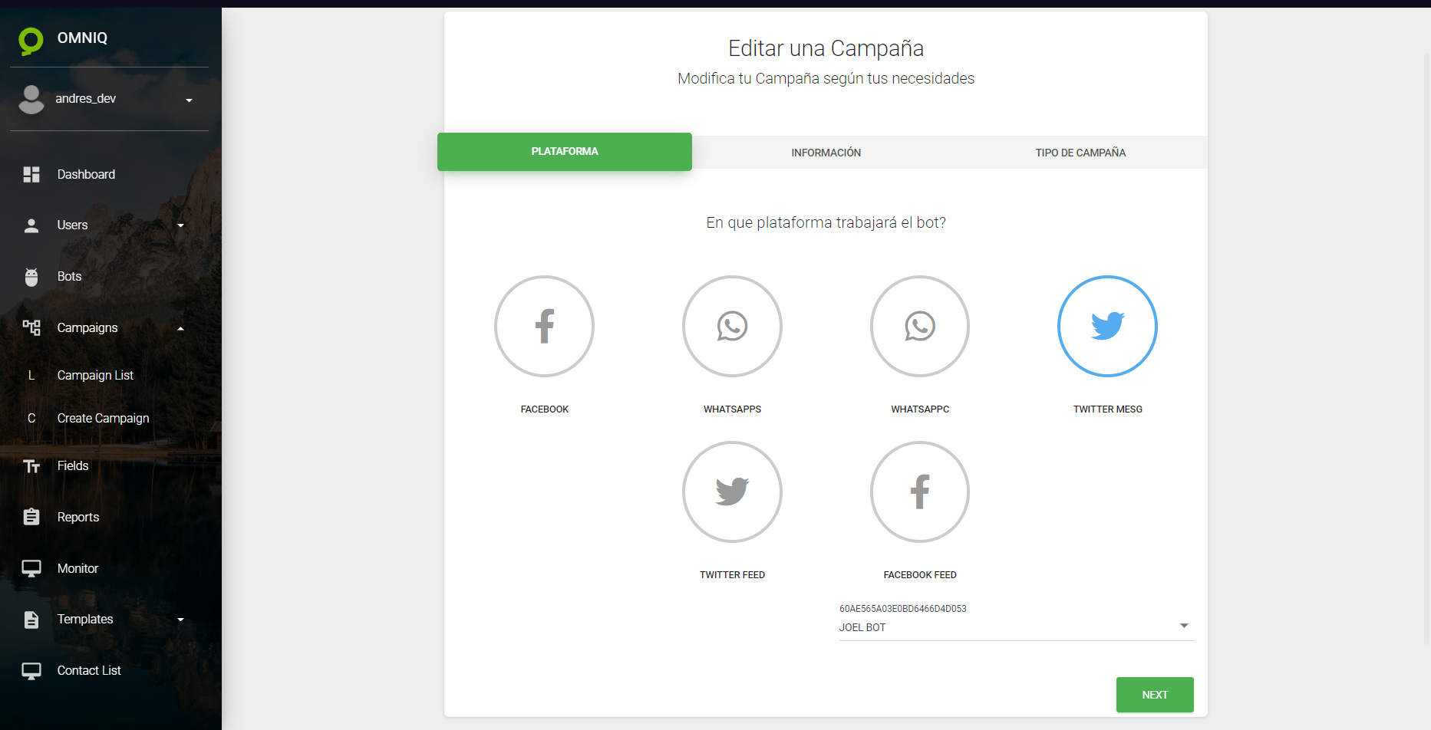Viewport: 1431px width, 730px height.
Task: Expand the Templates submenu
Action: click(x=181, y=620)
